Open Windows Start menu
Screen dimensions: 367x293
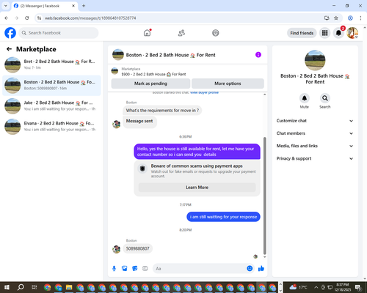point(7,287)
